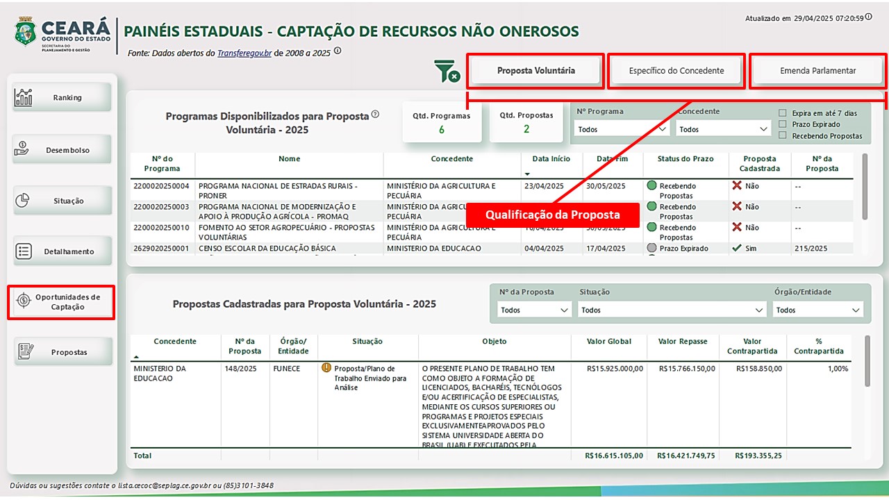Select program number 2200020250004
Screen dimensions: 889x500
[161, 186]
